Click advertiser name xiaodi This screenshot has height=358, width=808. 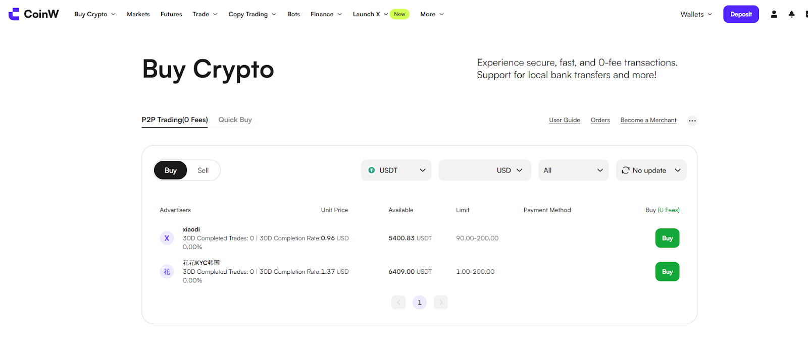[x=191, y=229]
